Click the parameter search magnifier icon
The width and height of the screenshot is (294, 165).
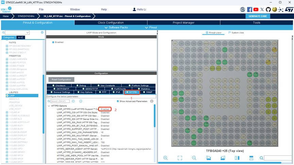click(x=49, y=101)
